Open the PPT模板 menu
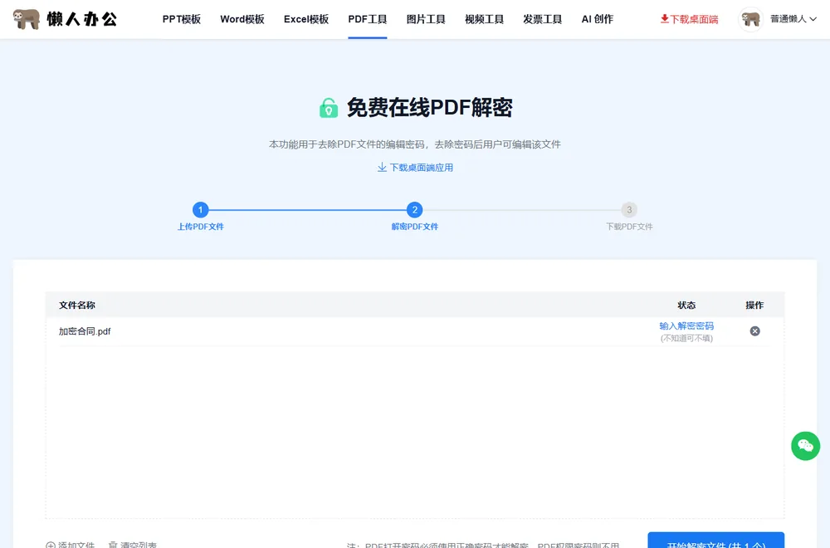 pos(182,19)
